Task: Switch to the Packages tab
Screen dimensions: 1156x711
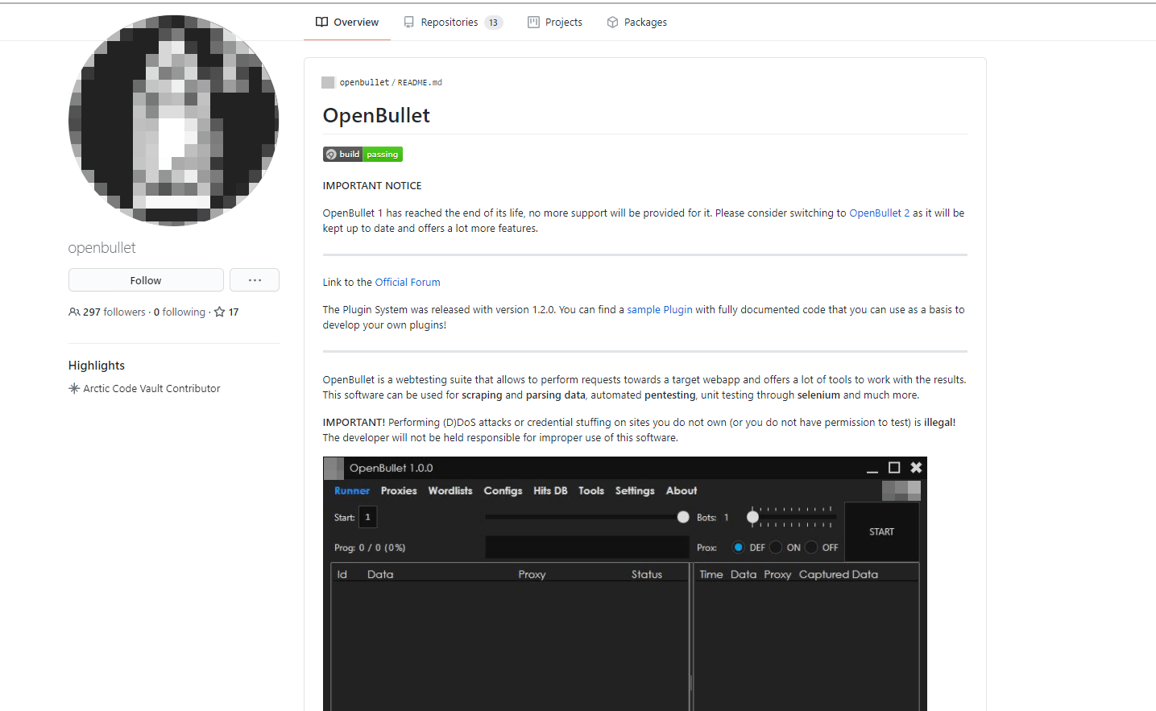Action: 644,23
